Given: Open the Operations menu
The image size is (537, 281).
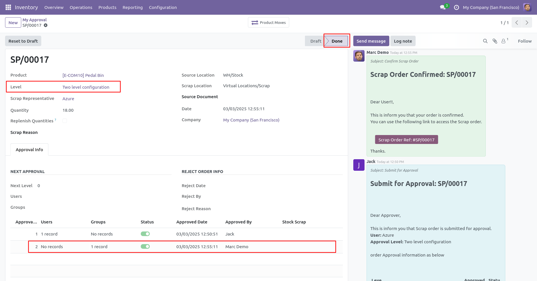Looking at the screenshot, I should coord(81,7).
